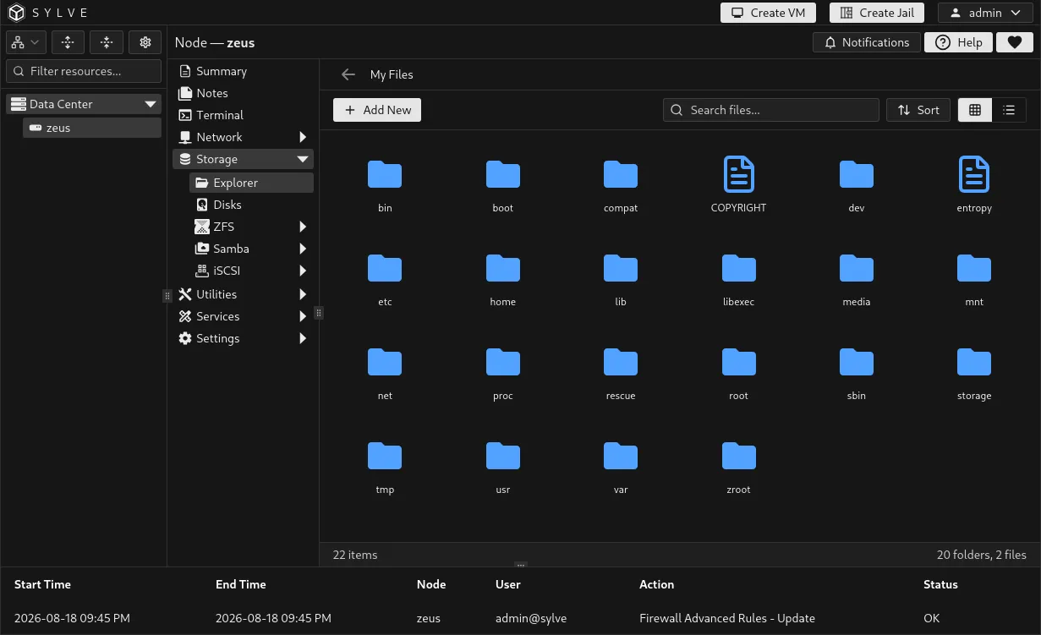1041x635 pixels.
Task: Expand the iSCSI submenu
Action: 303,271
